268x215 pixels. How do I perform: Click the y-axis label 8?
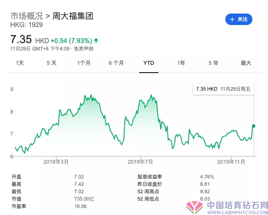pos(11,112)
